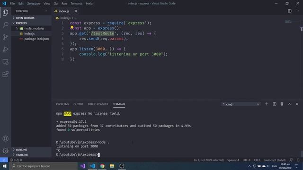Open OBS Studio icon in taskbar
Screen dimensions: 303x170
pos(122,166)
